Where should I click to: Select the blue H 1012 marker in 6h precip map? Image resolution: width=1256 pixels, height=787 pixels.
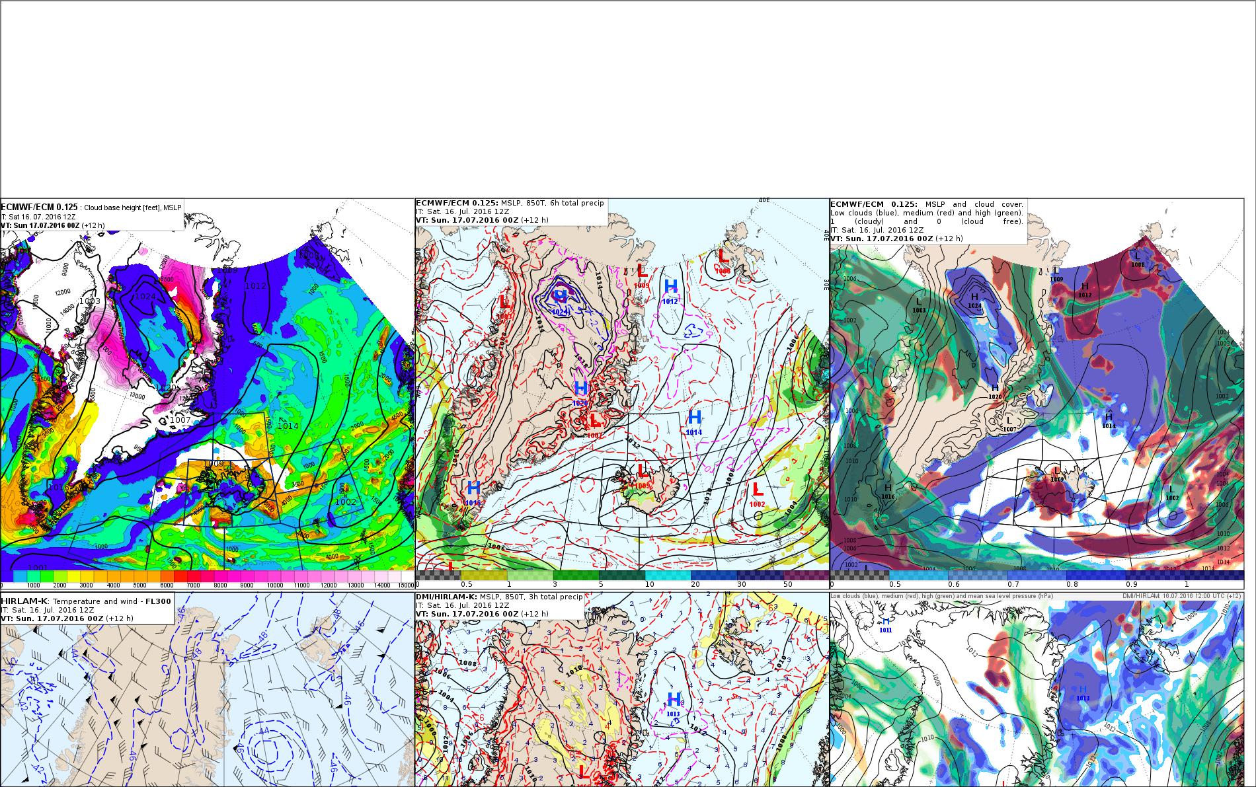[670, 291]
